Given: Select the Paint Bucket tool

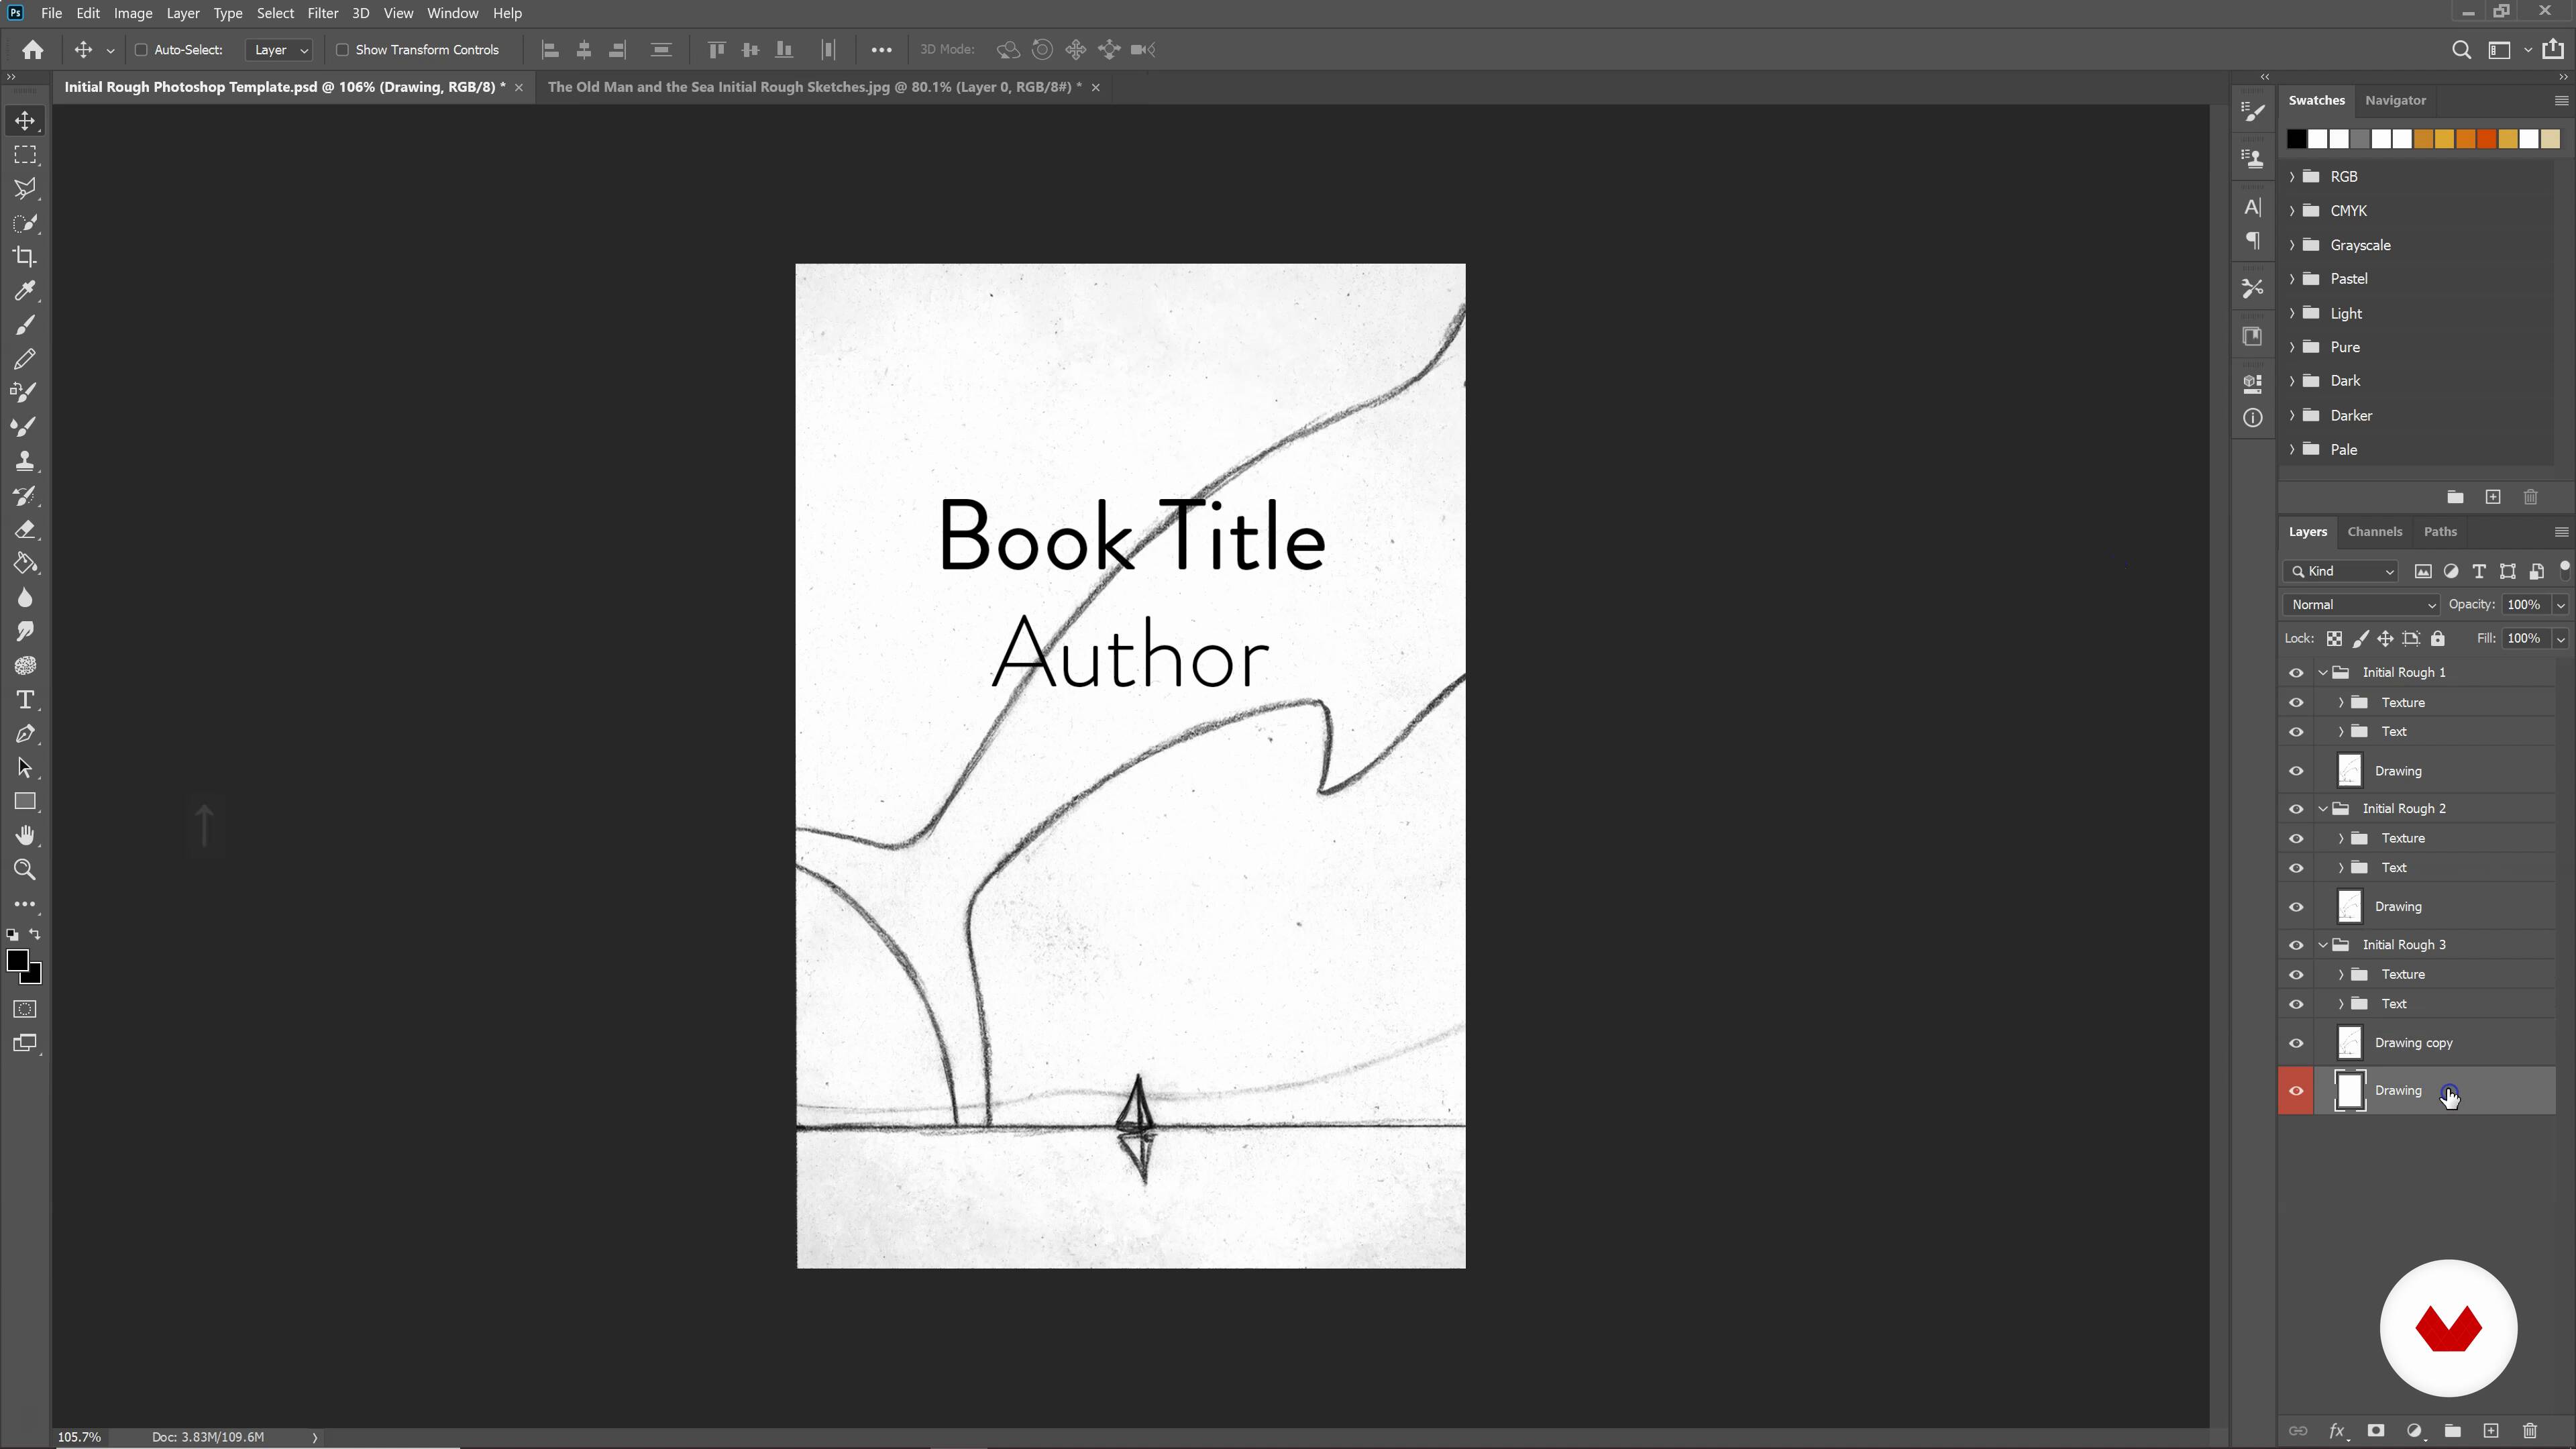Looking at the screenshot, I should (x=25, y=563).
